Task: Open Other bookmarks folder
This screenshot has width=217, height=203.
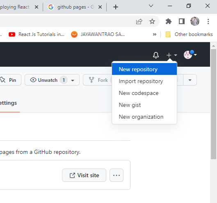Action: pyautogui.click(x=189, y=34)
